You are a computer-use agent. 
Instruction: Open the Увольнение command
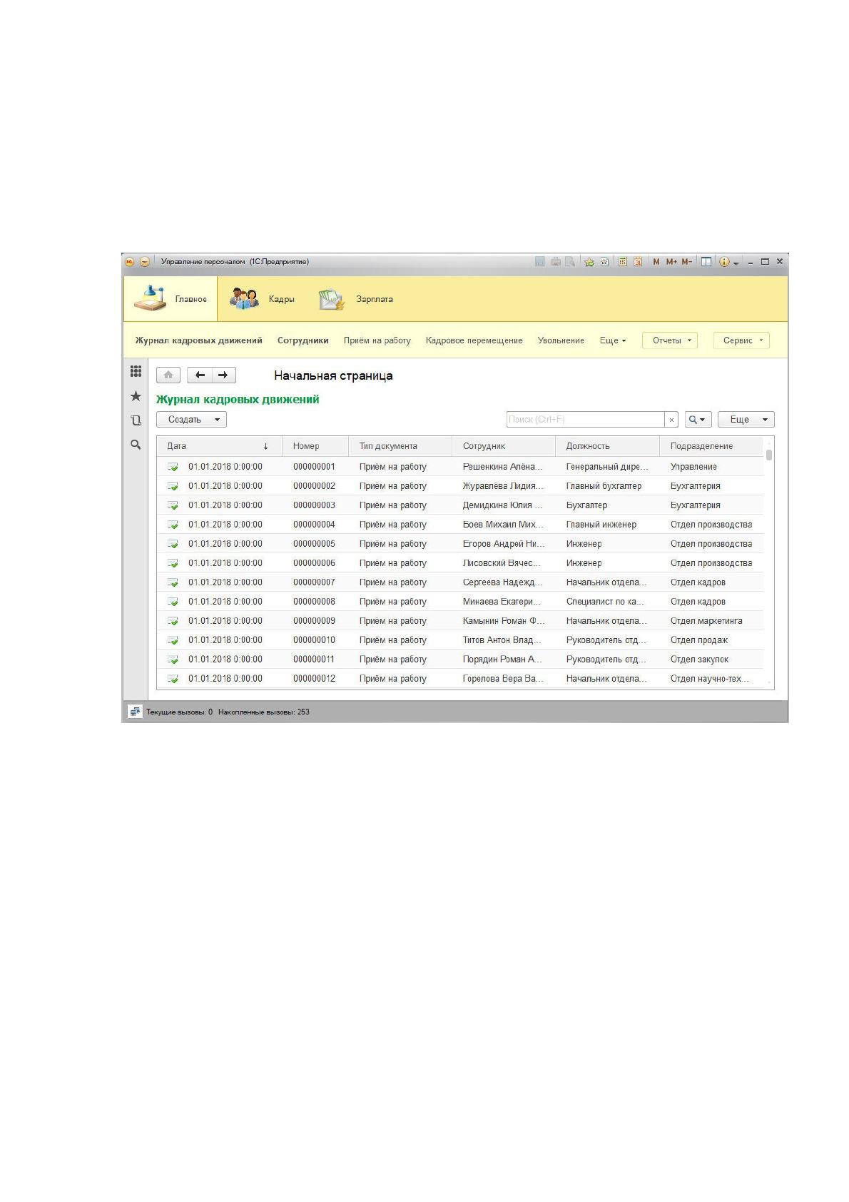coord(561,340)
